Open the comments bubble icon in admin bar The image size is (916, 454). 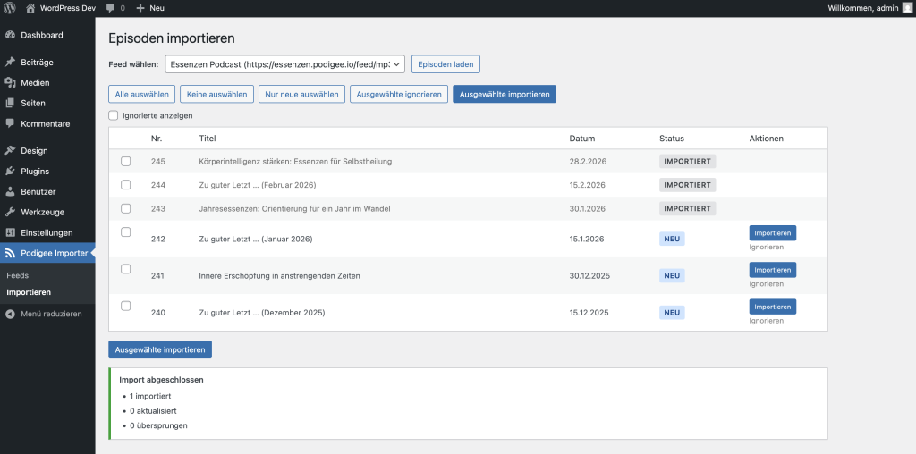click(110, 7)
